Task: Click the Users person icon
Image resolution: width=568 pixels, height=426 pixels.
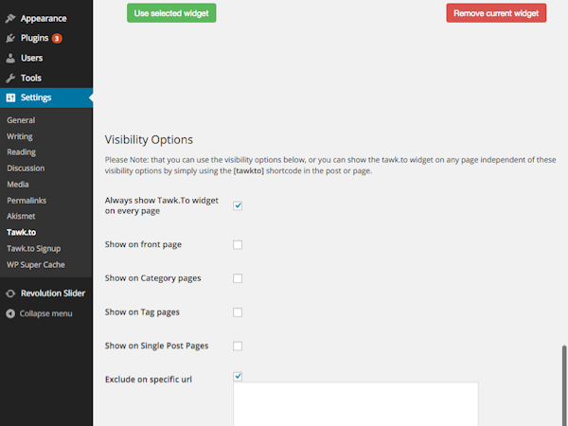Action: (x=10, y=58)
